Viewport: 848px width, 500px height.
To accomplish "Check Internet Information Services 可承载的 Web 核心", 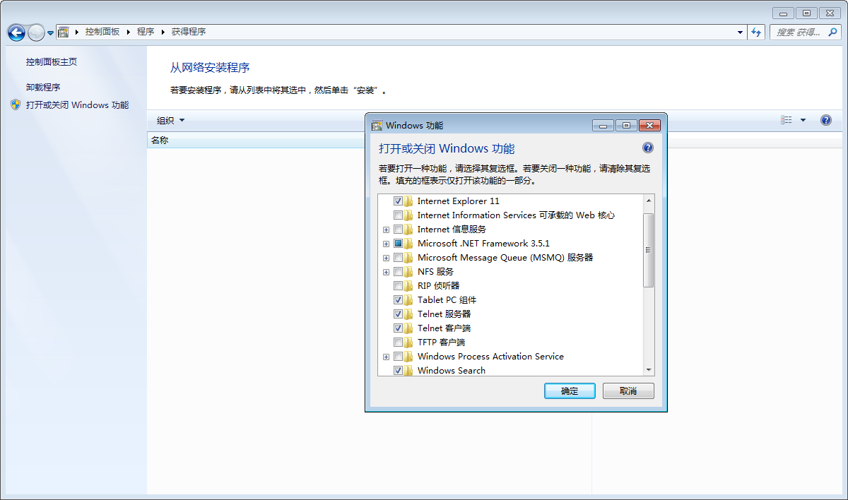I will click(x=399, y=215).
